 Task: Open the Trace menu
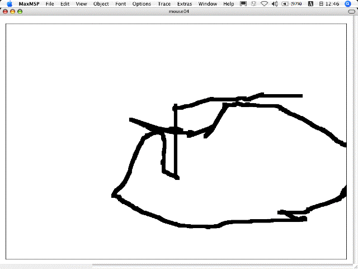coord(164,4)
